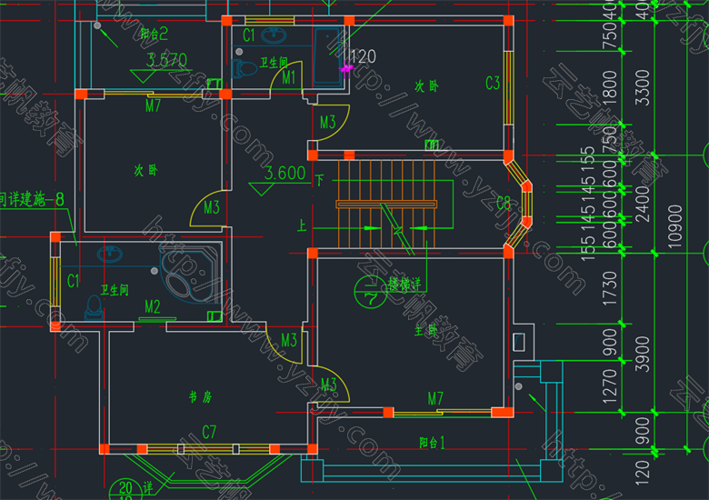The height and width of the screenshot is (500, 709).
Task: Click the M1 door label
Action: pos(288,77)
